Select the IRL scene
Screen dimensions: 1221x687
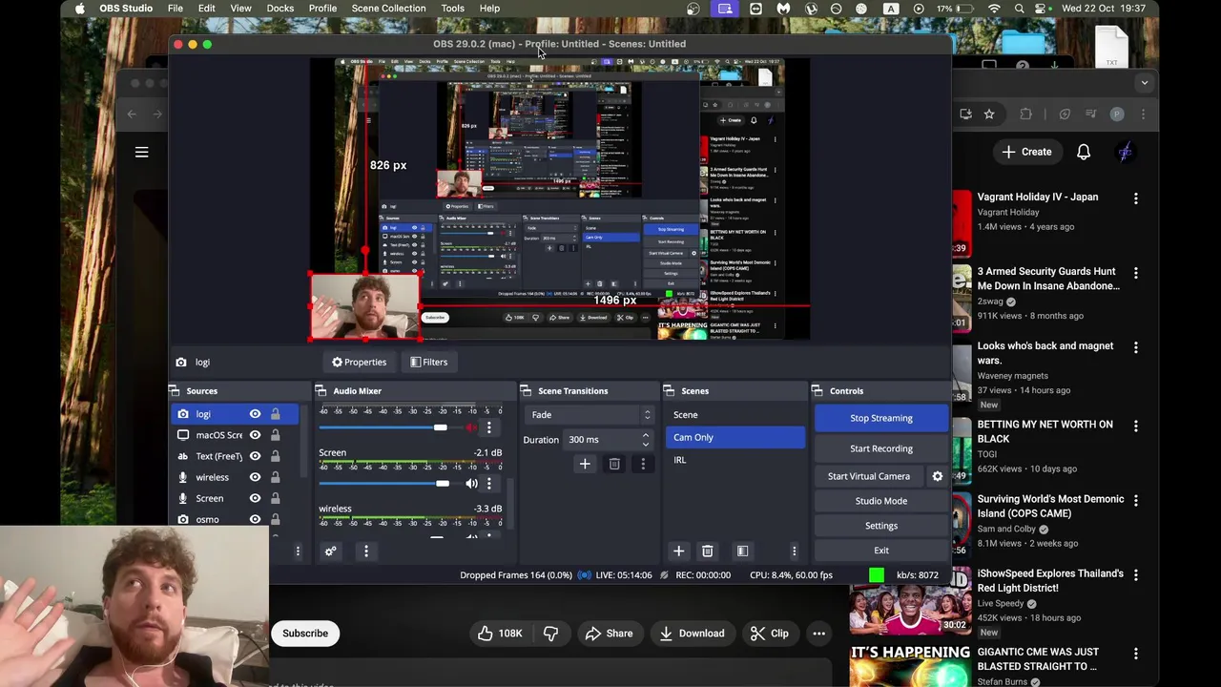point(735,460)
